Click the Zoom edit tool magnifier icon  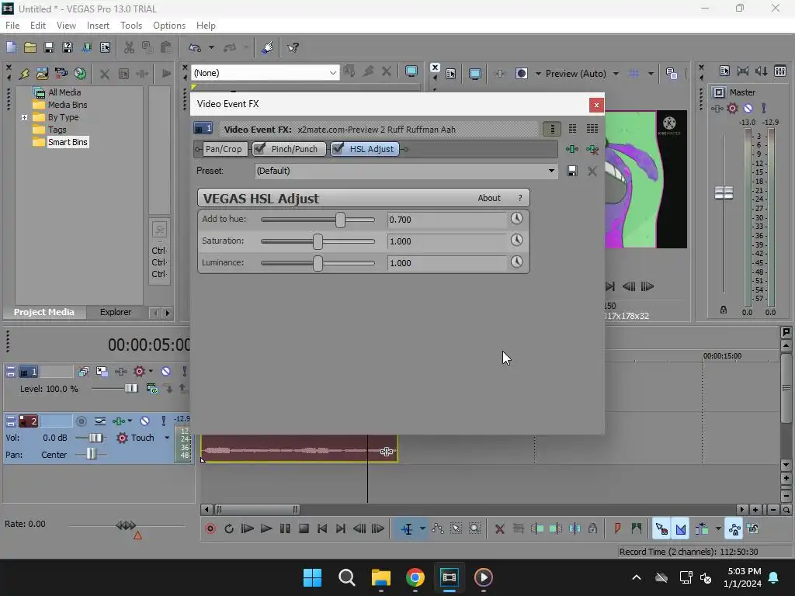pos(474,528)
